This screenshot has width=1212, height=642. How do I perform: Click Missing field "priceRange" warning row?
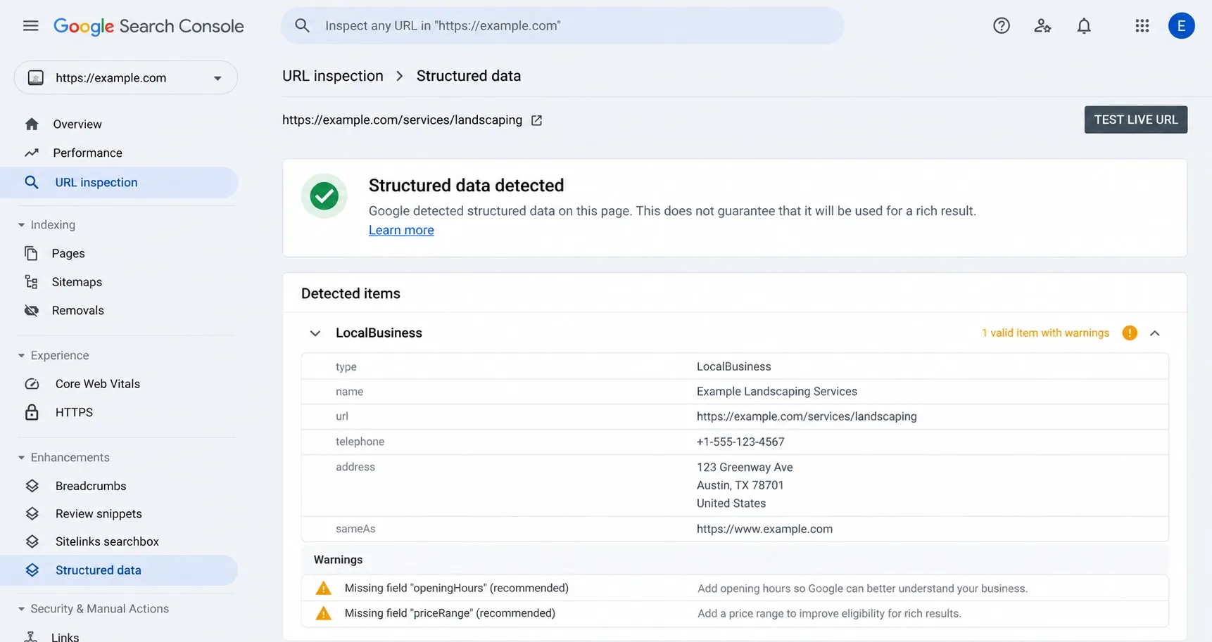click(x=735, y=614)
